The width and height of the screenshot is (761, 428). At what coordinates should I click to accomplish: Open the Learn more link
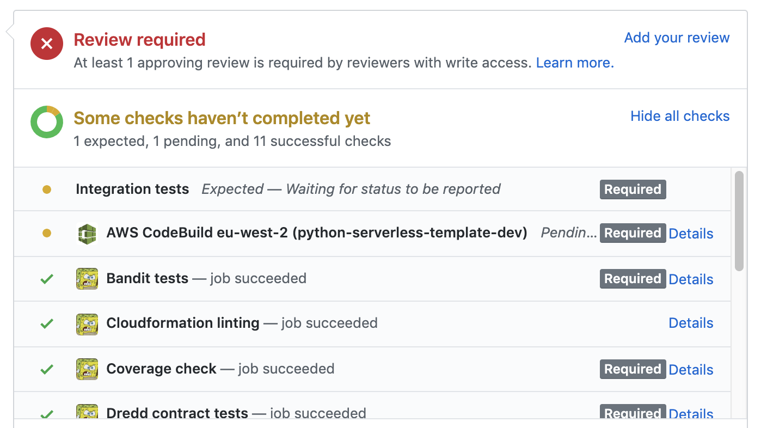point(575,63)
